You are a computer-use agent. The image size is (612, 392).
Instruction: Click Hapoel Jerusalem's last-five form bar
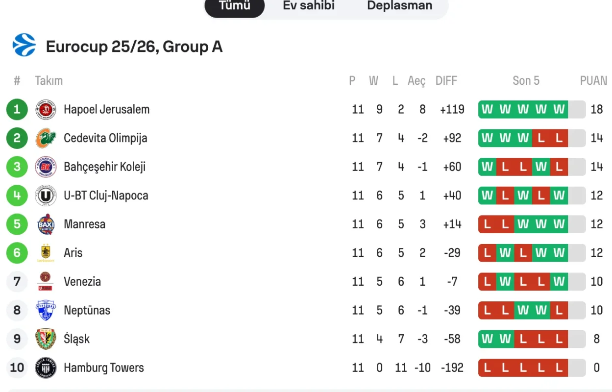click(x=531, y=109)
